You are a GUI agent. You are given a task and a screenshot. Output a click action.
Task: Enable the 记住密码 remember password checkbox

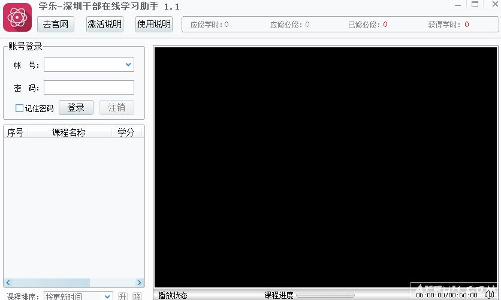20,108
